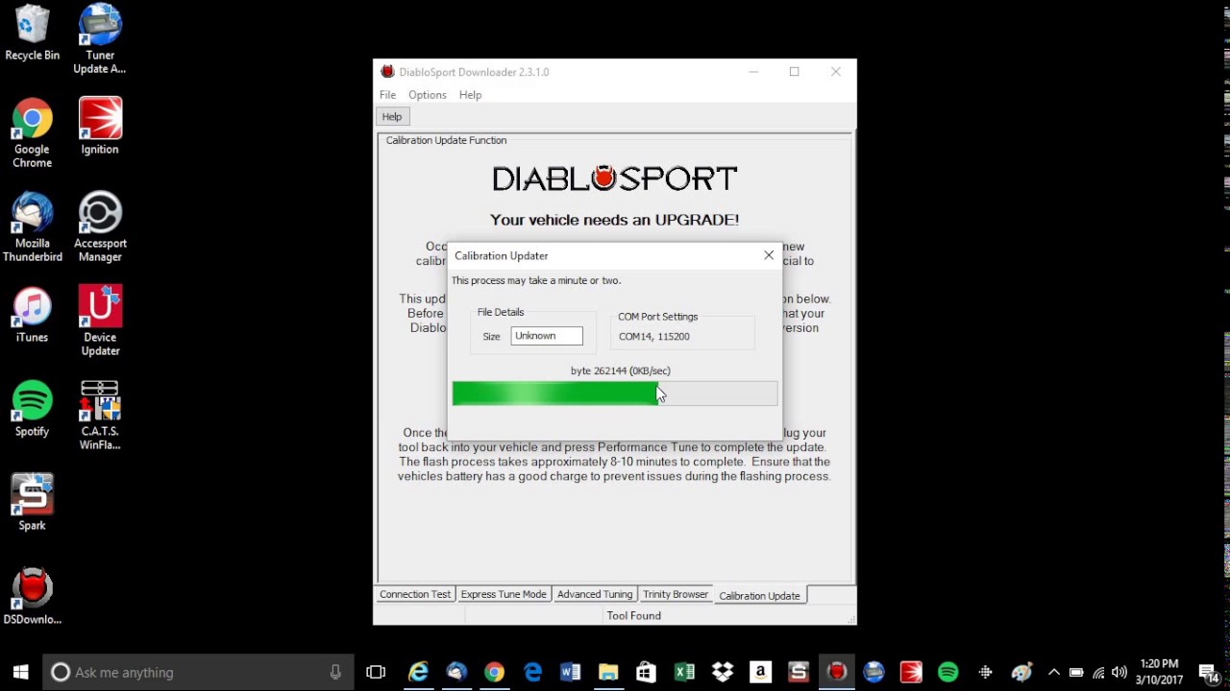Open Tuner Update A... desktop shortcut
Screen dimensions: 1230x691
point(100,40)
